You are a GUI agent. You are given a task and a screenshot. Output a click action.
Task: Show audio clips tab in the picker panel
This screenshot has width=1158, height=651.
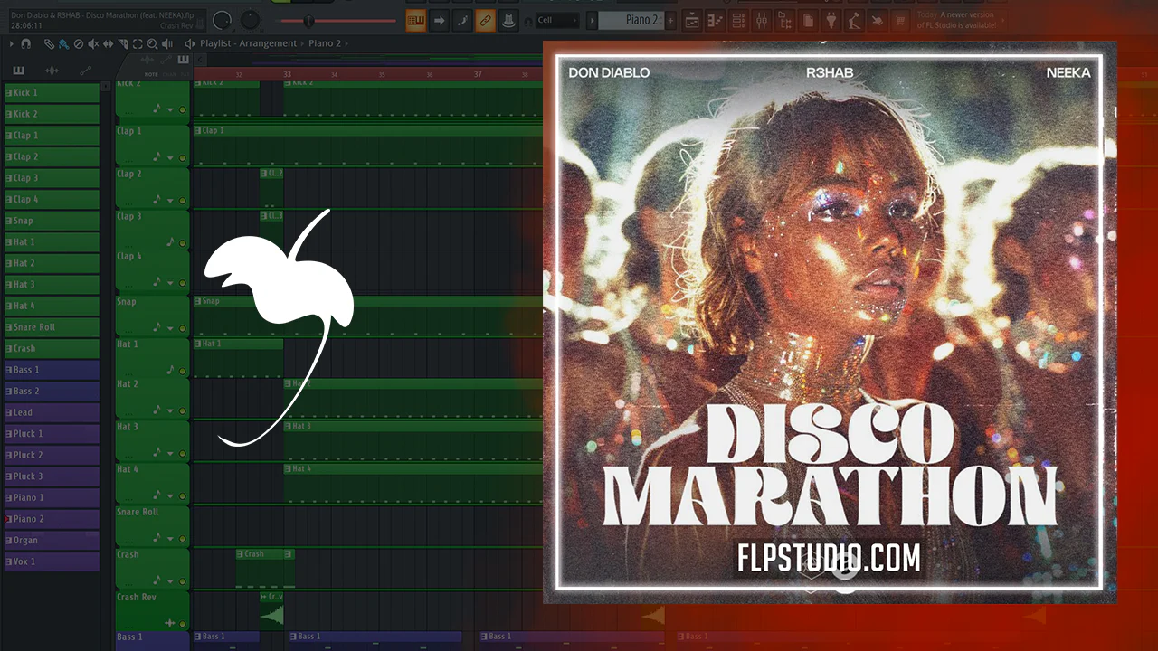tap(52, 71)
